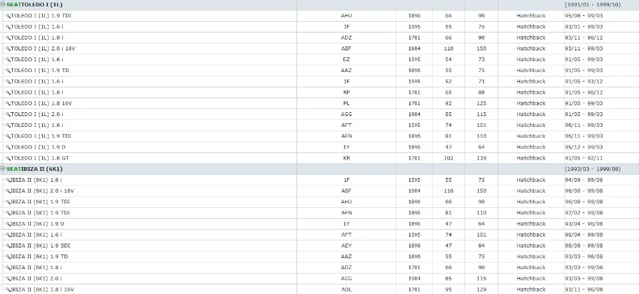Click magnifier icon beside TOLEDO 1.8 16V
The height and width of the screenshot is (294, 639).
8,103
